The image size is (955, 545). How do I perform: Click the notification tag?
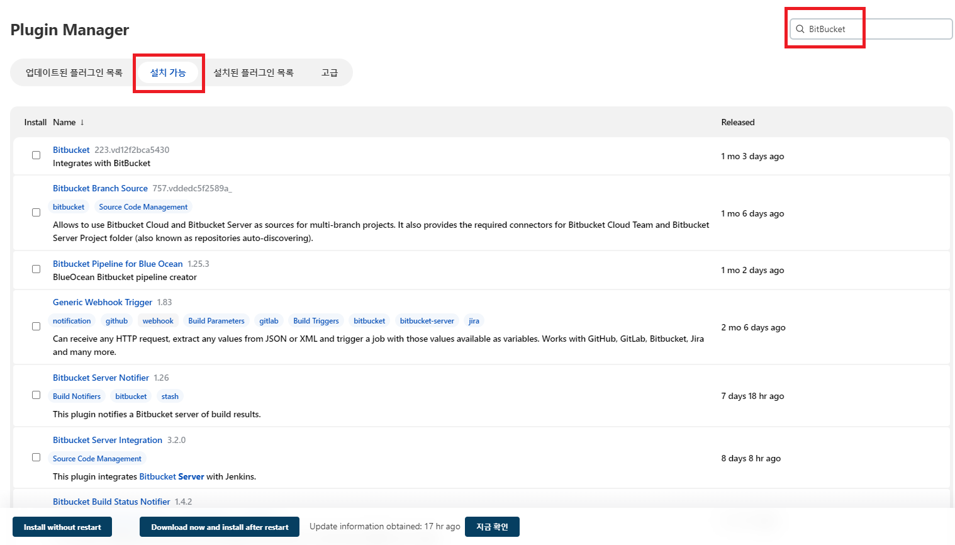coord(72,321)
